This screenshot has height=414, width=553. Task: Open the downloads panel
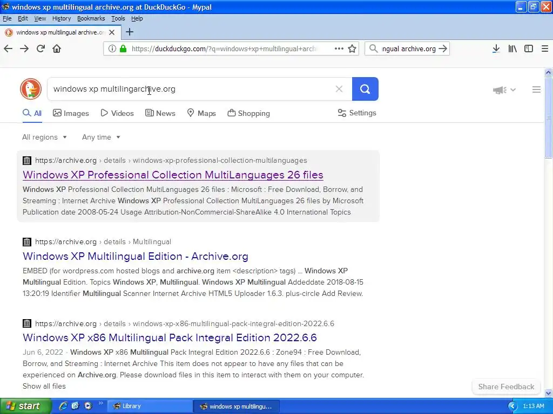[x=496, y=49]
